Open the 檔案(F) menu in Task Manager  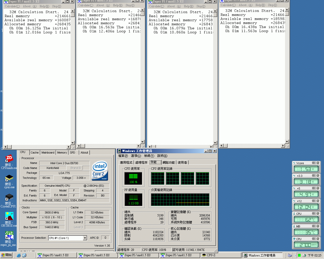point(123,156)
